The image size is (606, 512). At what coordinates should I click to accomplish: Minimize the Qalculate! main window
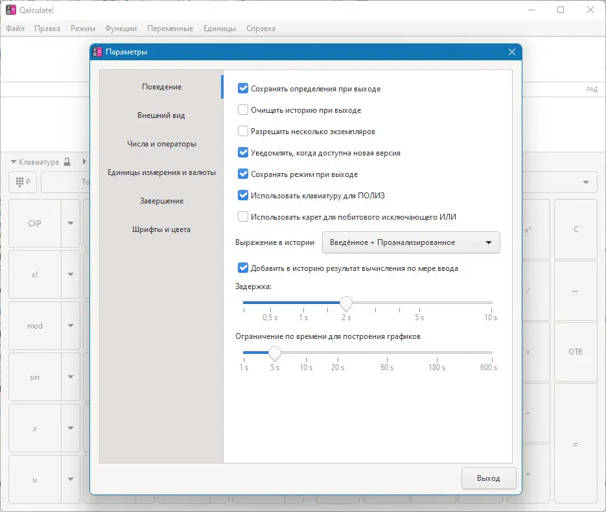(531, 10)
